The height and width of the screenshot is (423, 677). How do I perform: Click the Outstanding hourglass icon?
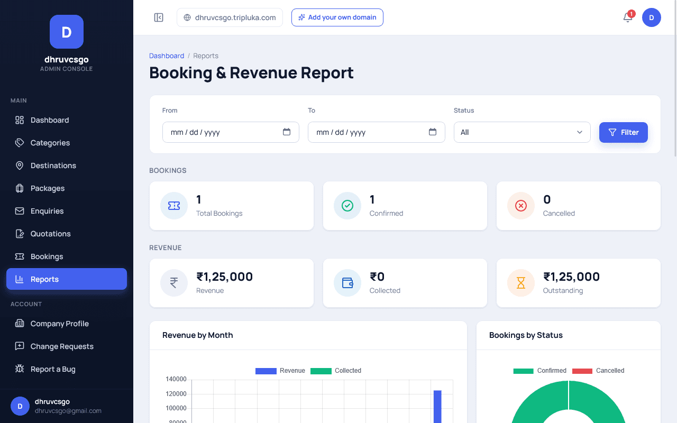[x=521, y=283]
